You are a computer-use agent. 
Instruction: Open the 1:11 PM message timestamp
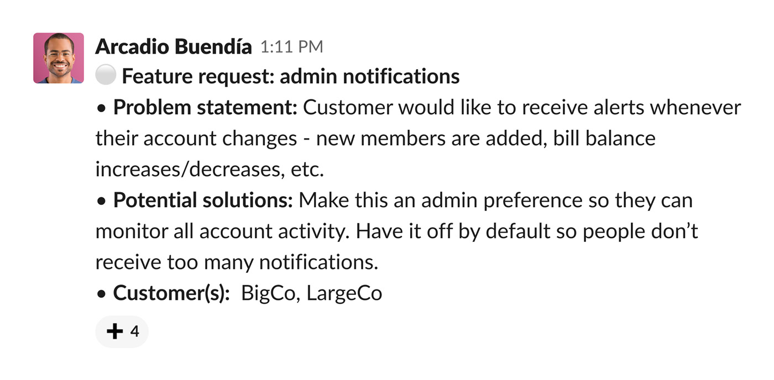291,47
